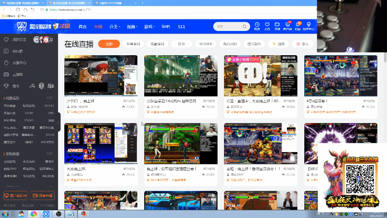
Task: Click the Douyu logo in the header
Action: 62,26
